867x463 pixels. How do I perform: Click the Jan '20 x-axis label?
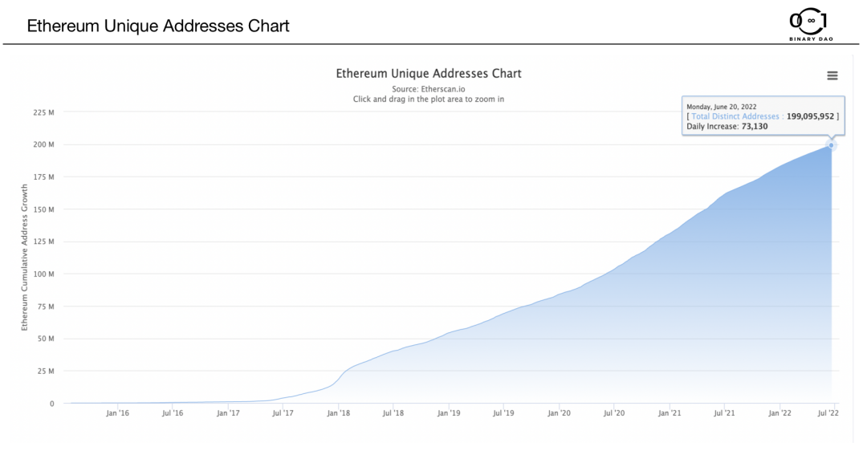[x=559, y=413]
